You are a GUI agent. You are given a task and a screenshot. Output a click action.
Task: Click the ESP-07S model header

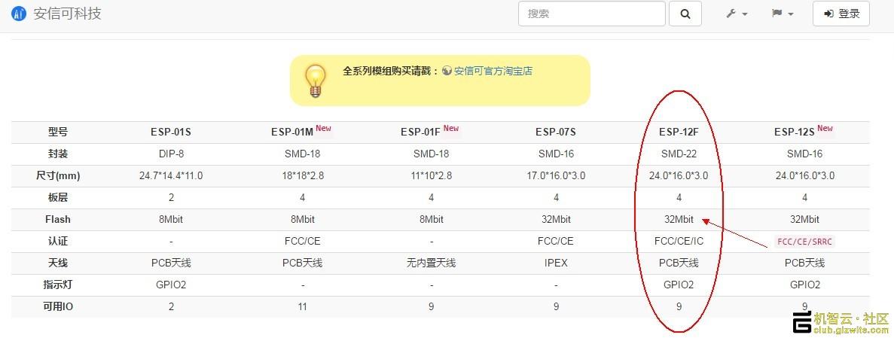coord(556,132)
